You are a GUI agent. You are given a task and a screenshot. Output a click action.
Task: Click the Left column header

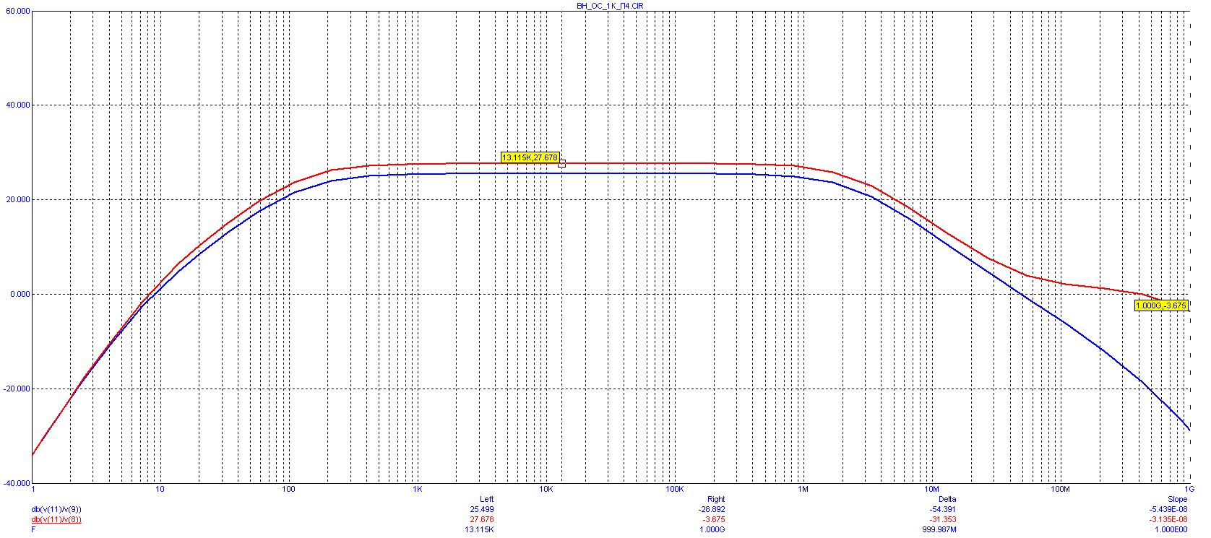click(486, 499)
